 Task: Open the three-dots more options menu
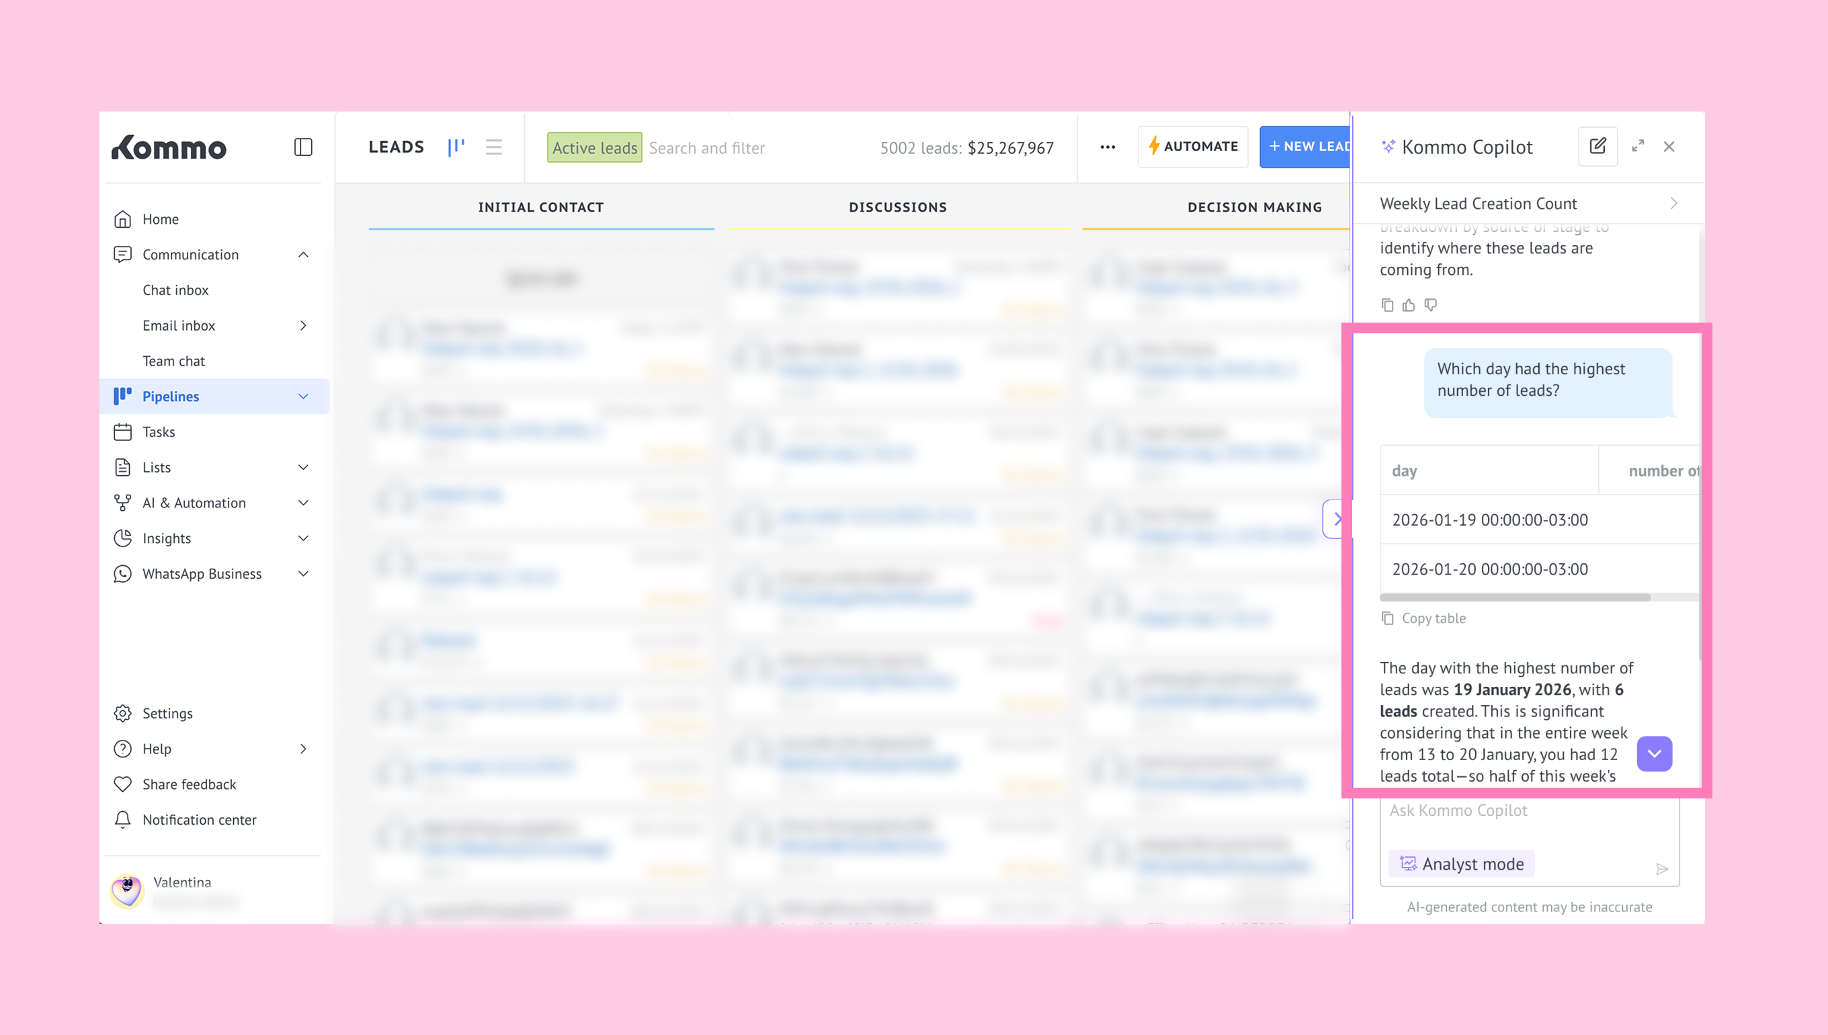pos(1108,147)
